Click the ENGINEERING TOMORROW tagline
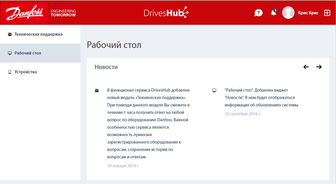This screenshot has width=336, height=184. click(x=63, y=13)
